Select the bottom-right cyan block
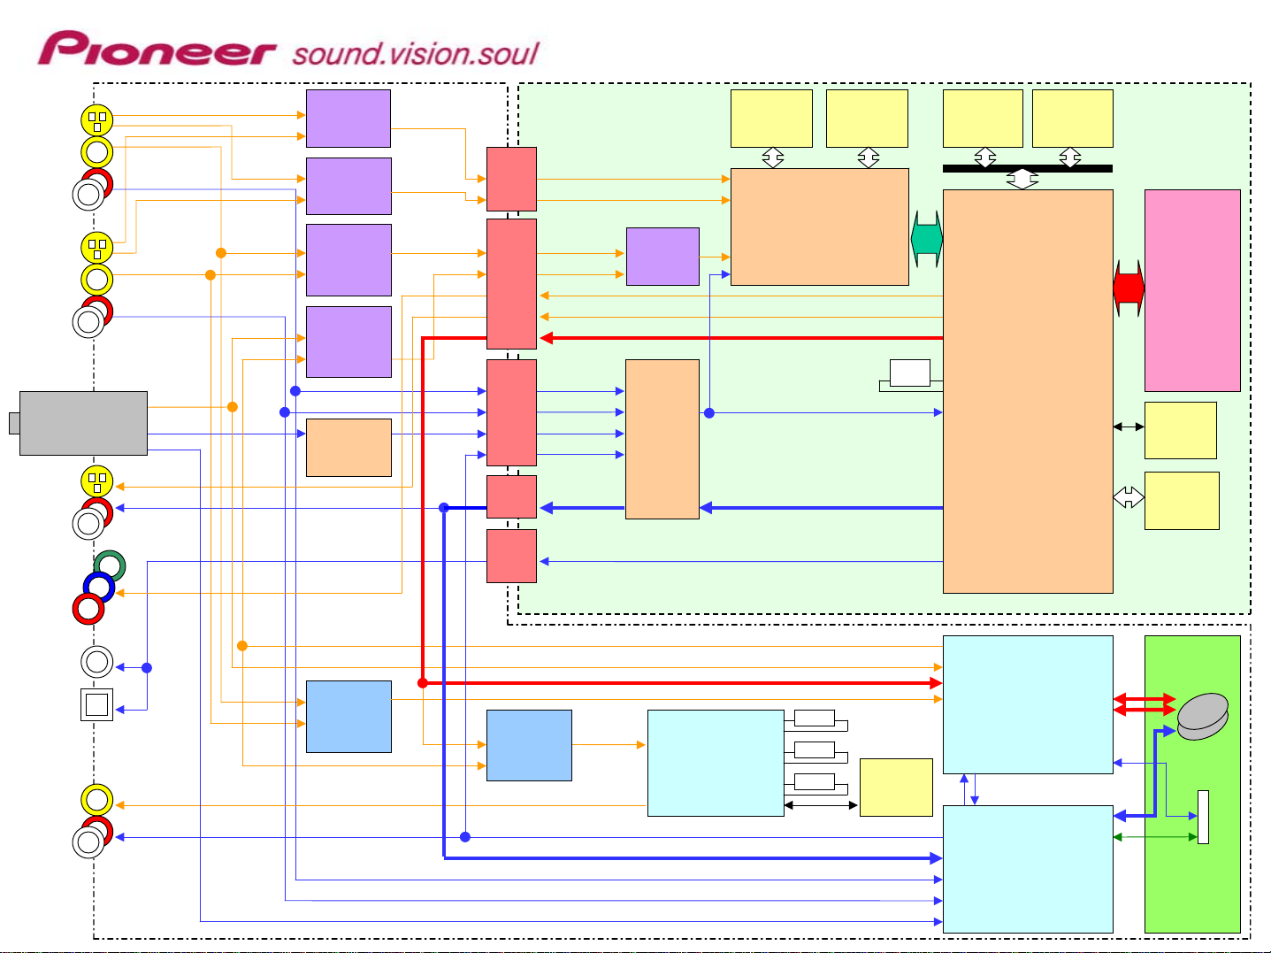This screenshot has height=953, width=1271. pos(1028,869)
